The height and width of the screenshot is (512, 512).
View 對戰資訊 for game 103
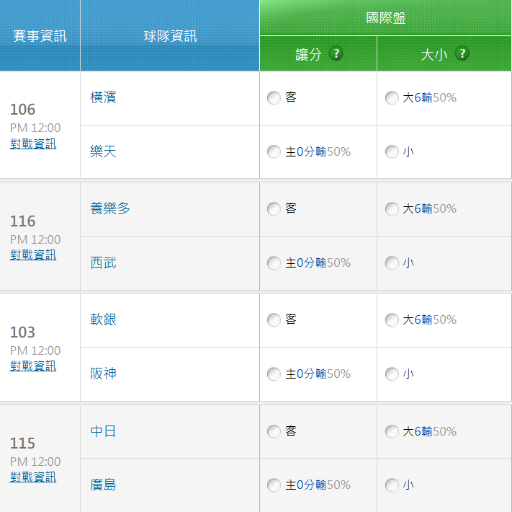coord(33,366)
